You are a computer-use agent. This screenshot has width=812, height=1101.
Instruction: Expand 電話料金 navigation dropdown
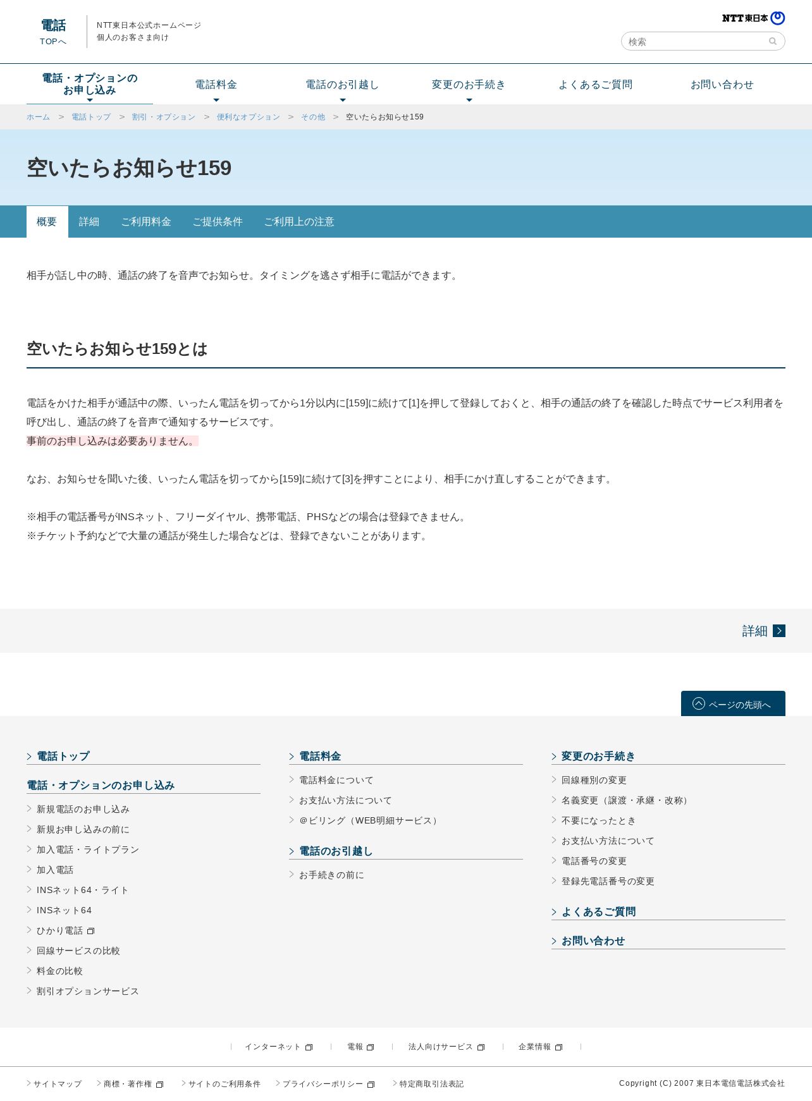(x=216, y=85)
